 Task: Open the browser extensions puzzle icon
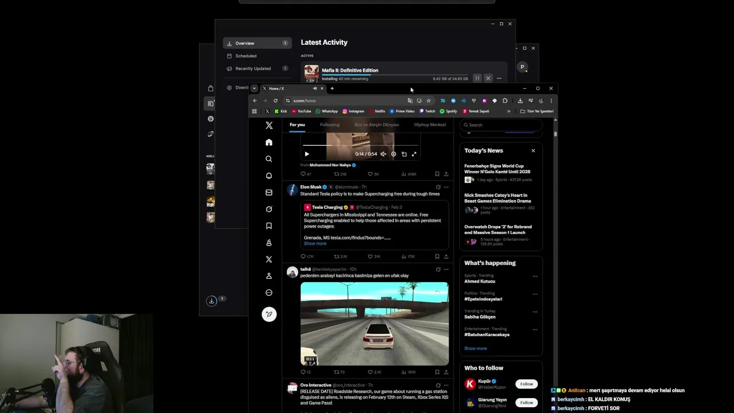click(505, 100)
